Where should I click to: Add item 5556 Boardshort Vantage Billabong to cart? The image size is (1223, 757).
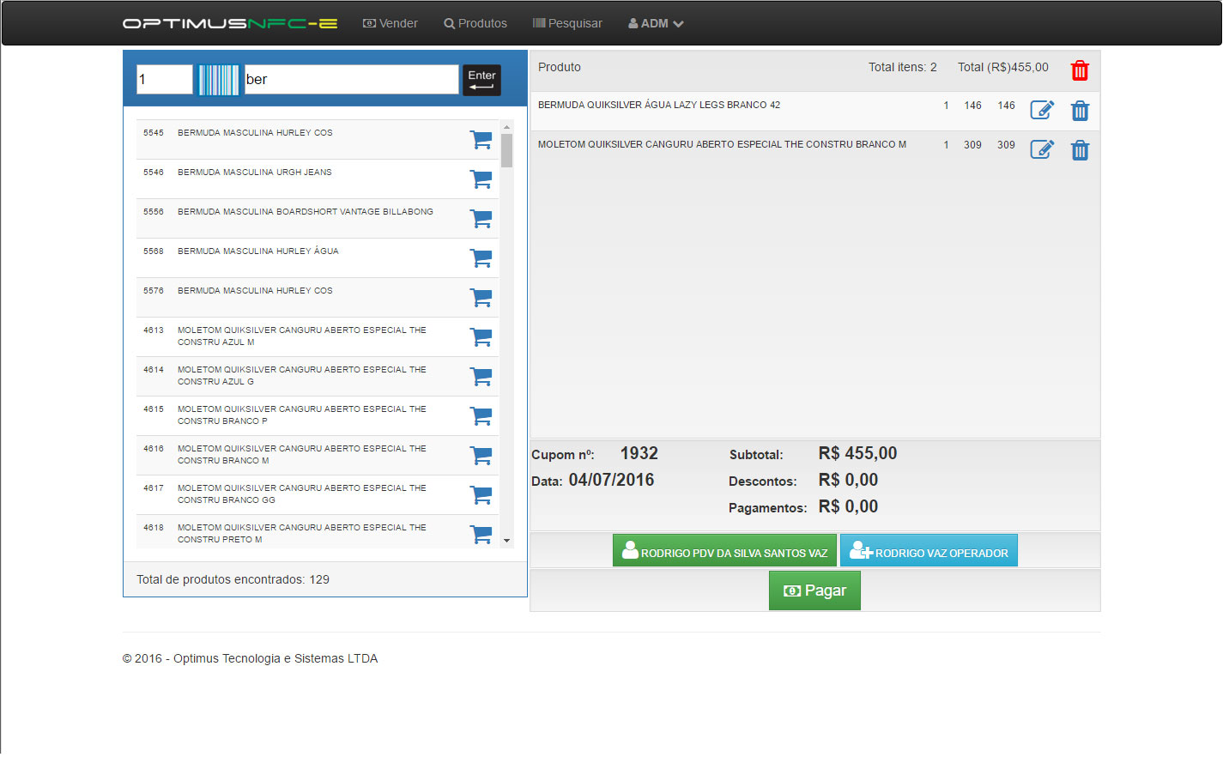481,219
